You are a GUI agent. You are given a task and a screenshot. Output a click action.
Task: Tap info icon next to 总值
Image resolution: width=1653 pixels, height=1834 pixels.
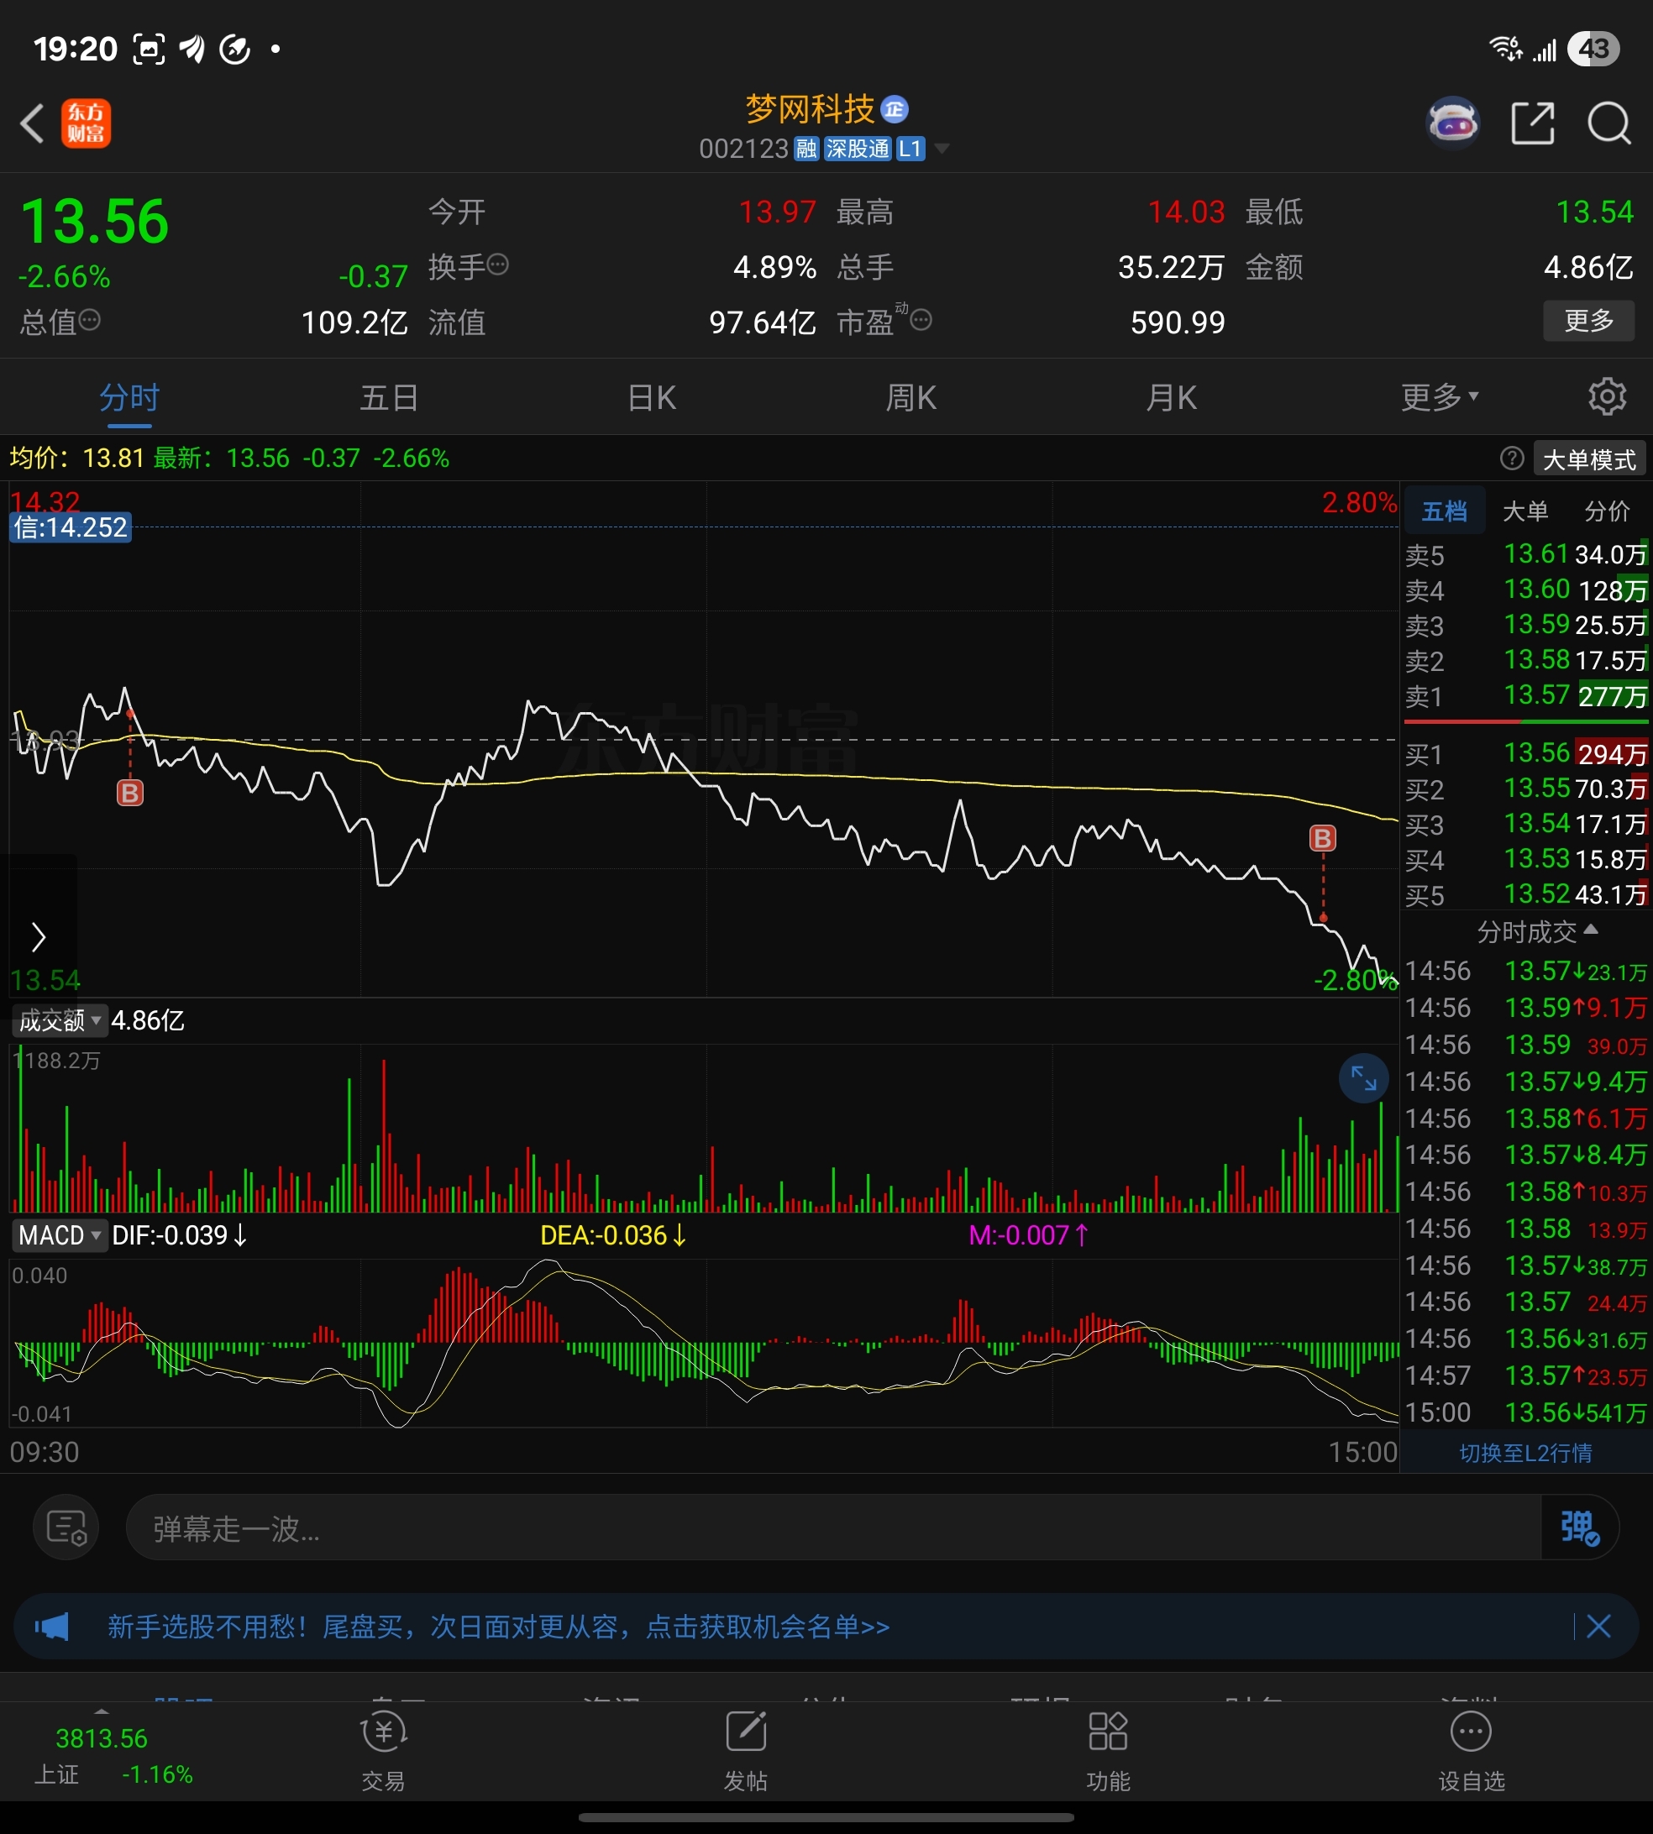pyautogui.click(x=89, y=320)
